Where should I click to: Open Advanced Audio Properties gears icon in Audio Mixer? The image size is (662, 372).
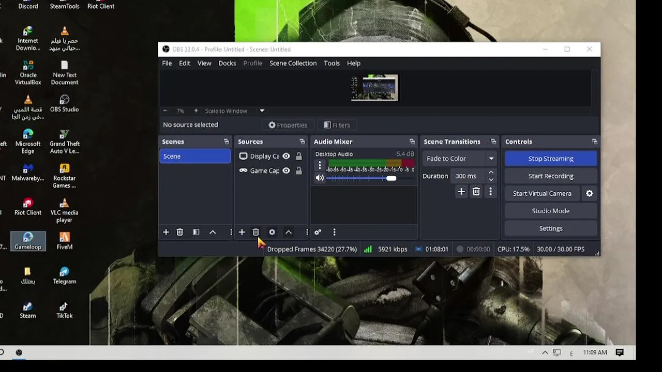pyautogui.click(x=318, y=233)
